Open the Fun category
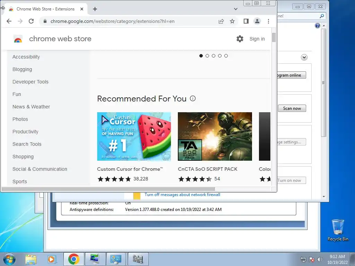The image size is (355, 266). (x=17, y=94)
